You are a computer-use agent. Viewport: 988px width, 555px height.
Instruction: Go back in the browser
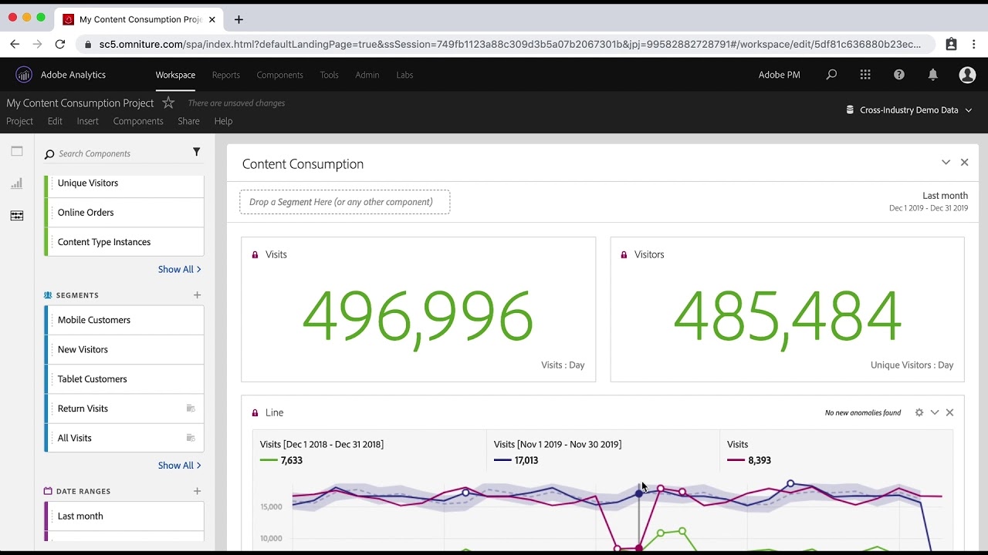15,44
